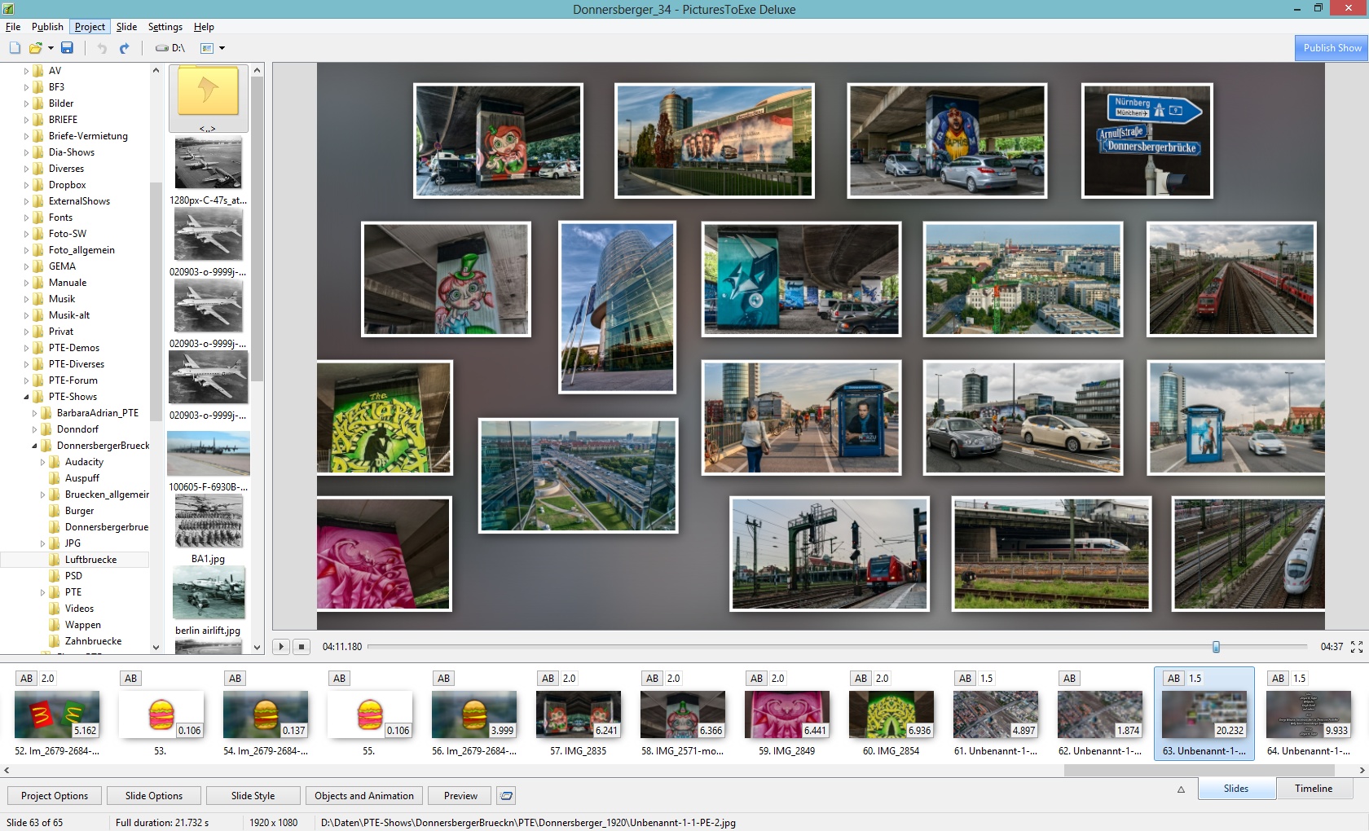Select the Musik folder
The height and width of the screenshot is (831, 1369).
[x=62, y=299]
